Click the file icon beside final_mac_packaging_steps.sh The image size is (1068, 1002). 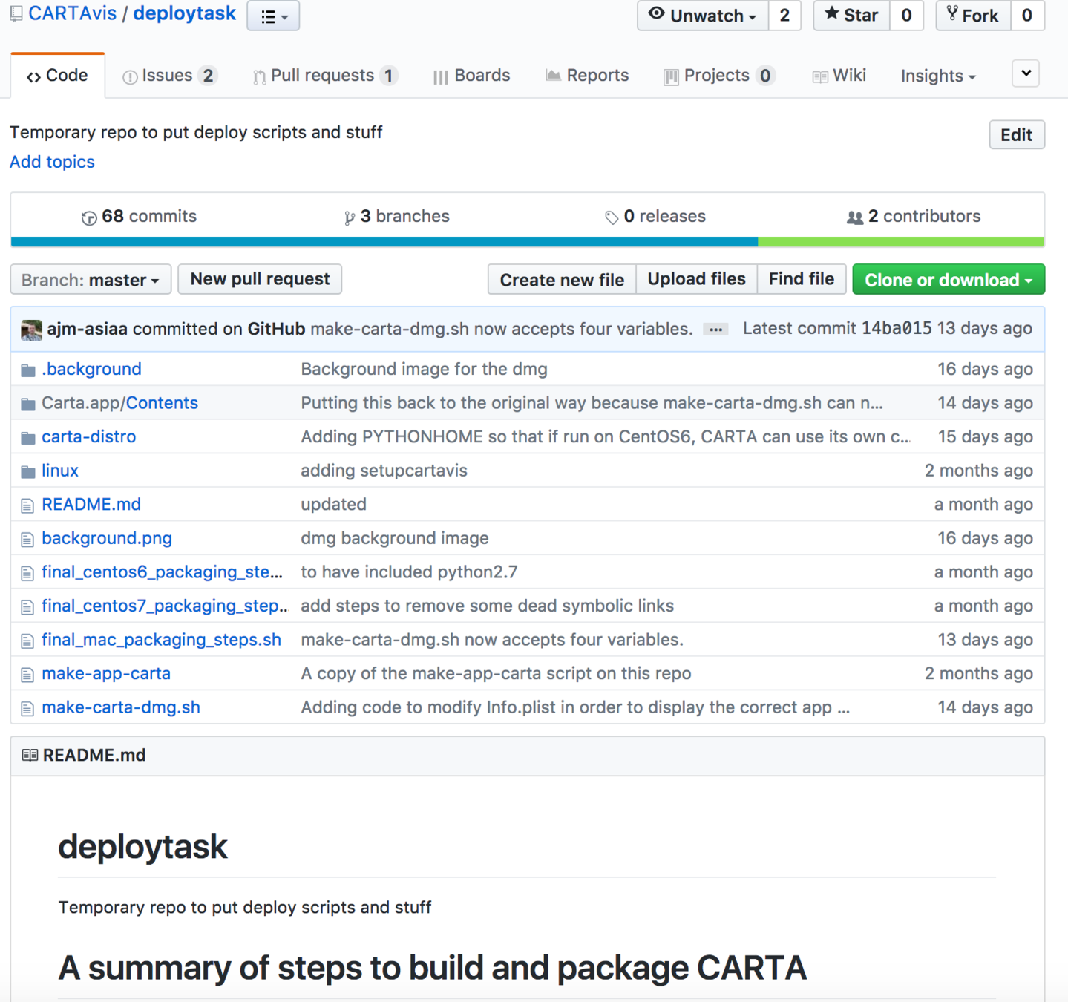click(27, 641)
